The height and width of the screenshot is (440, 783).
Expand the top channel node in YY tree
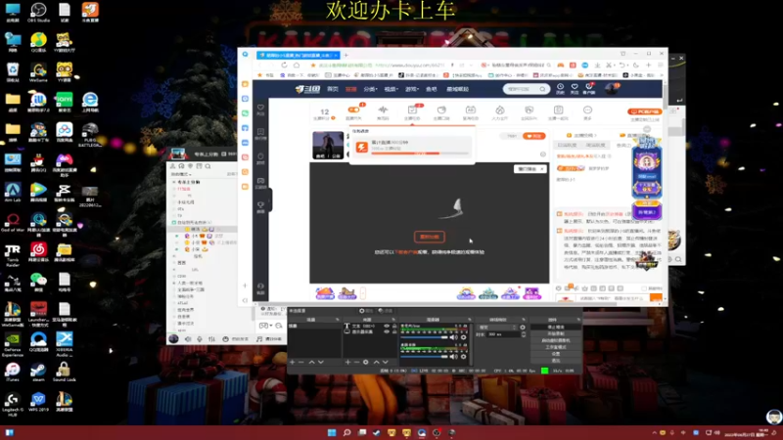[x=174, y=182]
